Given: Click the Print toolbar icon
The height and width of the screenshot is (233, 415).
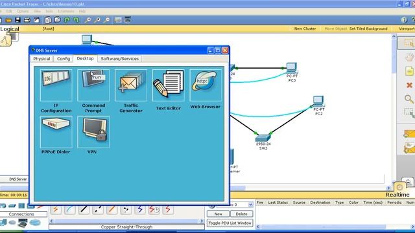Looking at the screenshot, I should click(x=27, y=20).
